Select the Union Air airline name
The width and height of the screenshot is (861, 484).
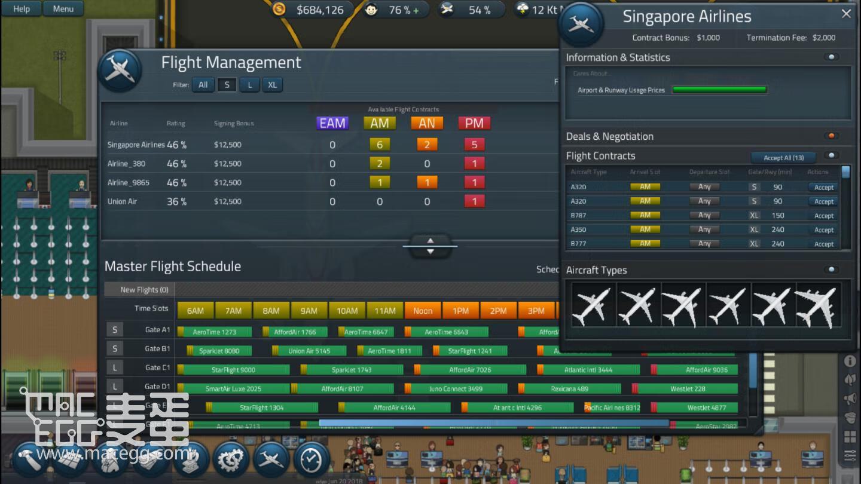click(x=122, y=202)
